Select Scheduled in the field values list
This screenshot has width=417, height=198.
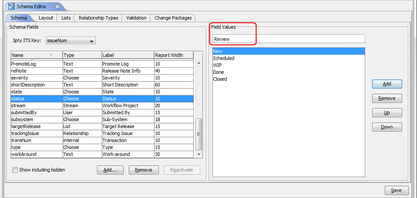[224, 58]
